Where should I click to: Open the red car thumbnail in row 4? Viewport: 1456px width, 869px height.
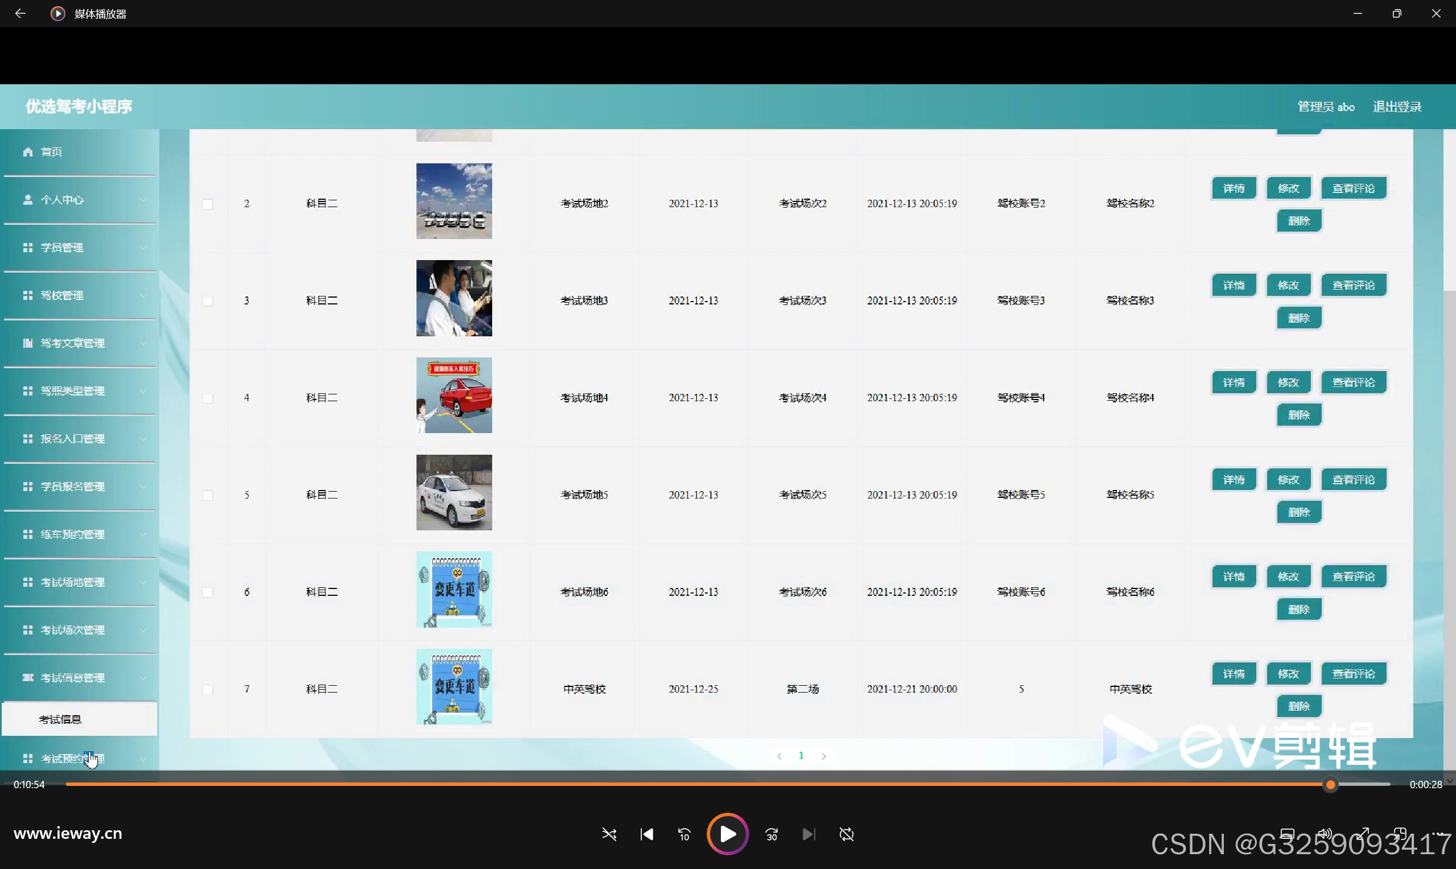click(x=453, y=396)
